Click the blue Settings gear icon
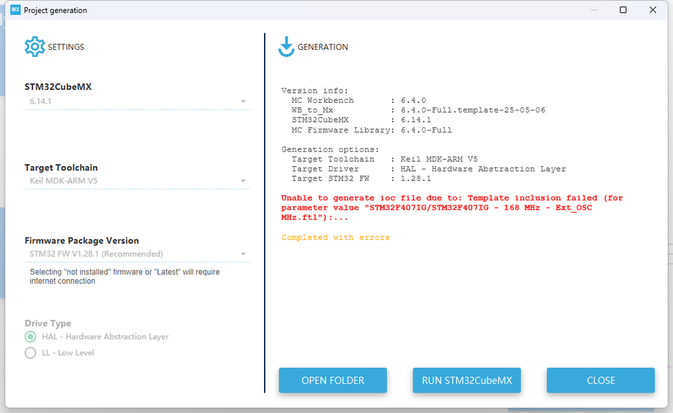673x413 pixels. pyautogui.click(x=35, y=46)
